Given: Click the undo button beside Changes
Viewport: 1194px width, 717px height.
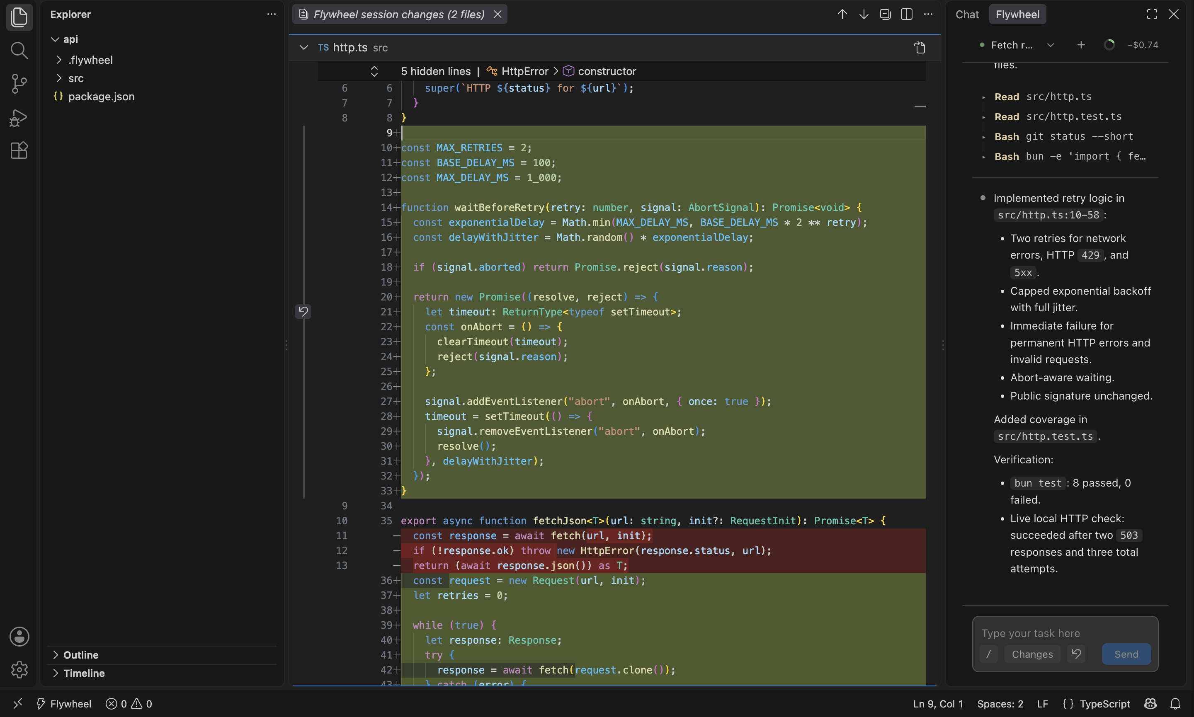Looking at the screenshot, I should pyautogui.click(x=1076, y=654).
